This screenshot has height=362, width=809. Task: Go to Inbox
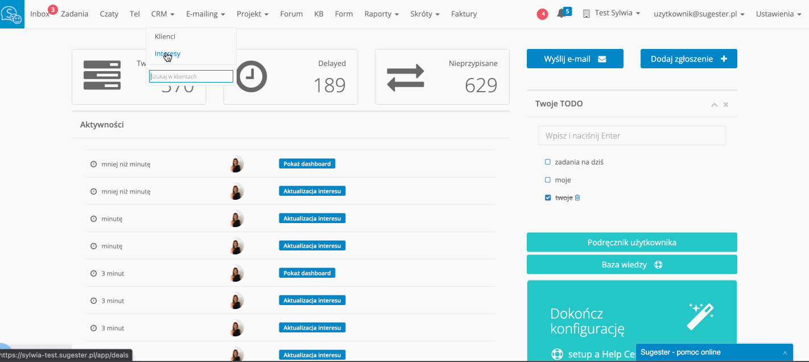point(40,14)
